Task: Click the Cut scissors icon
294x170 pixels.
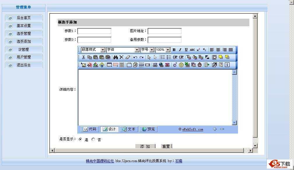Action: click(83, 57)
